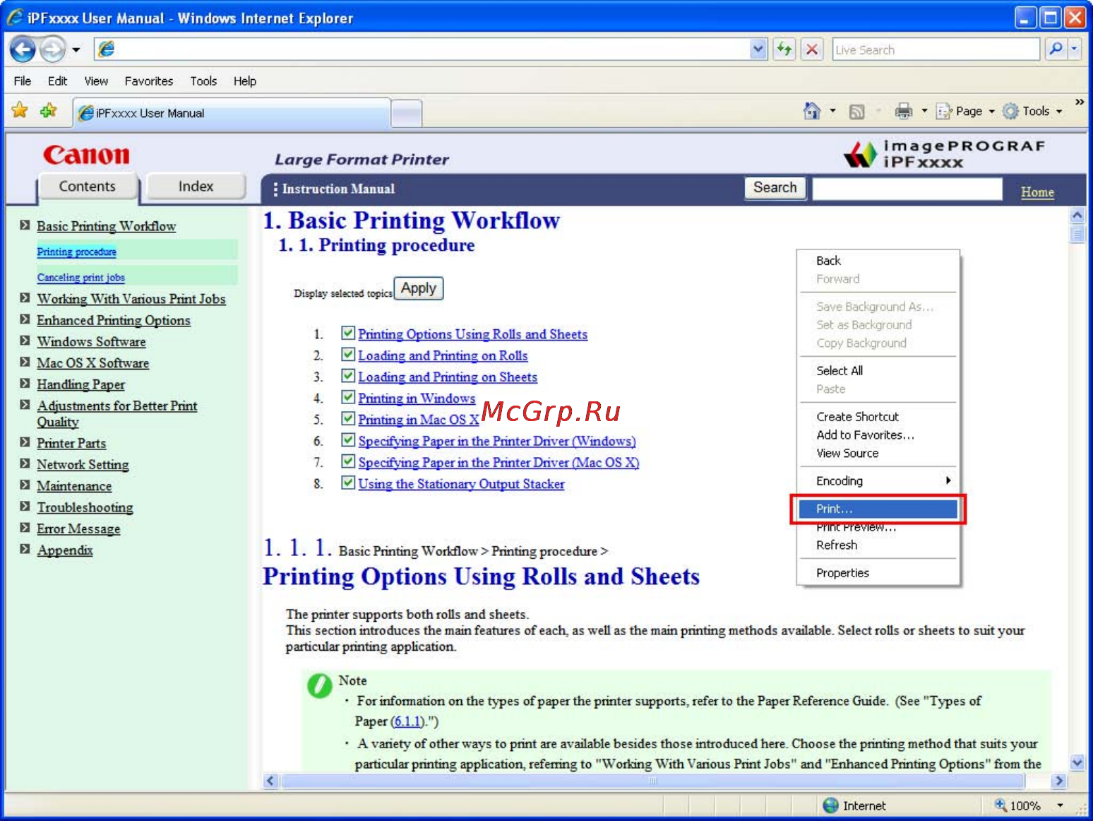Expand the Encoding submenu
The image size is (1093, 821).
click(x=878, y=480)
